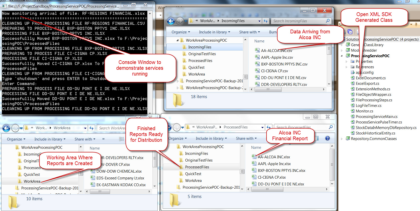Select IncomingFiles folder in ProcessedFiles window tree

click(x=196, y=154)
